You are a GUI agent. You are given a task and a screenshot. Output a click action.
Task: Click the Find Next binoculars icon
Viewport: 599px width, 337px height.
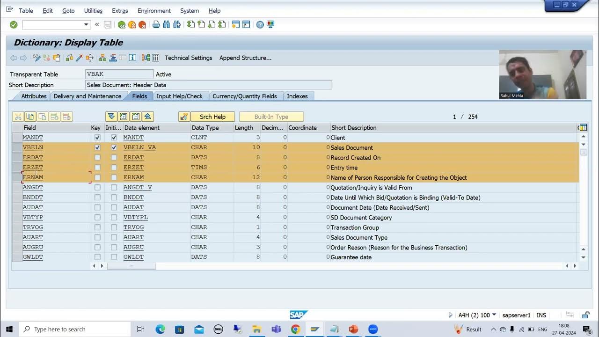click(x=176, y=24)
